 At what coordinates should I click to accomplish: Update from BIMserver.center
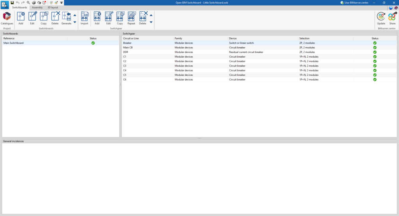pos(381,18)
